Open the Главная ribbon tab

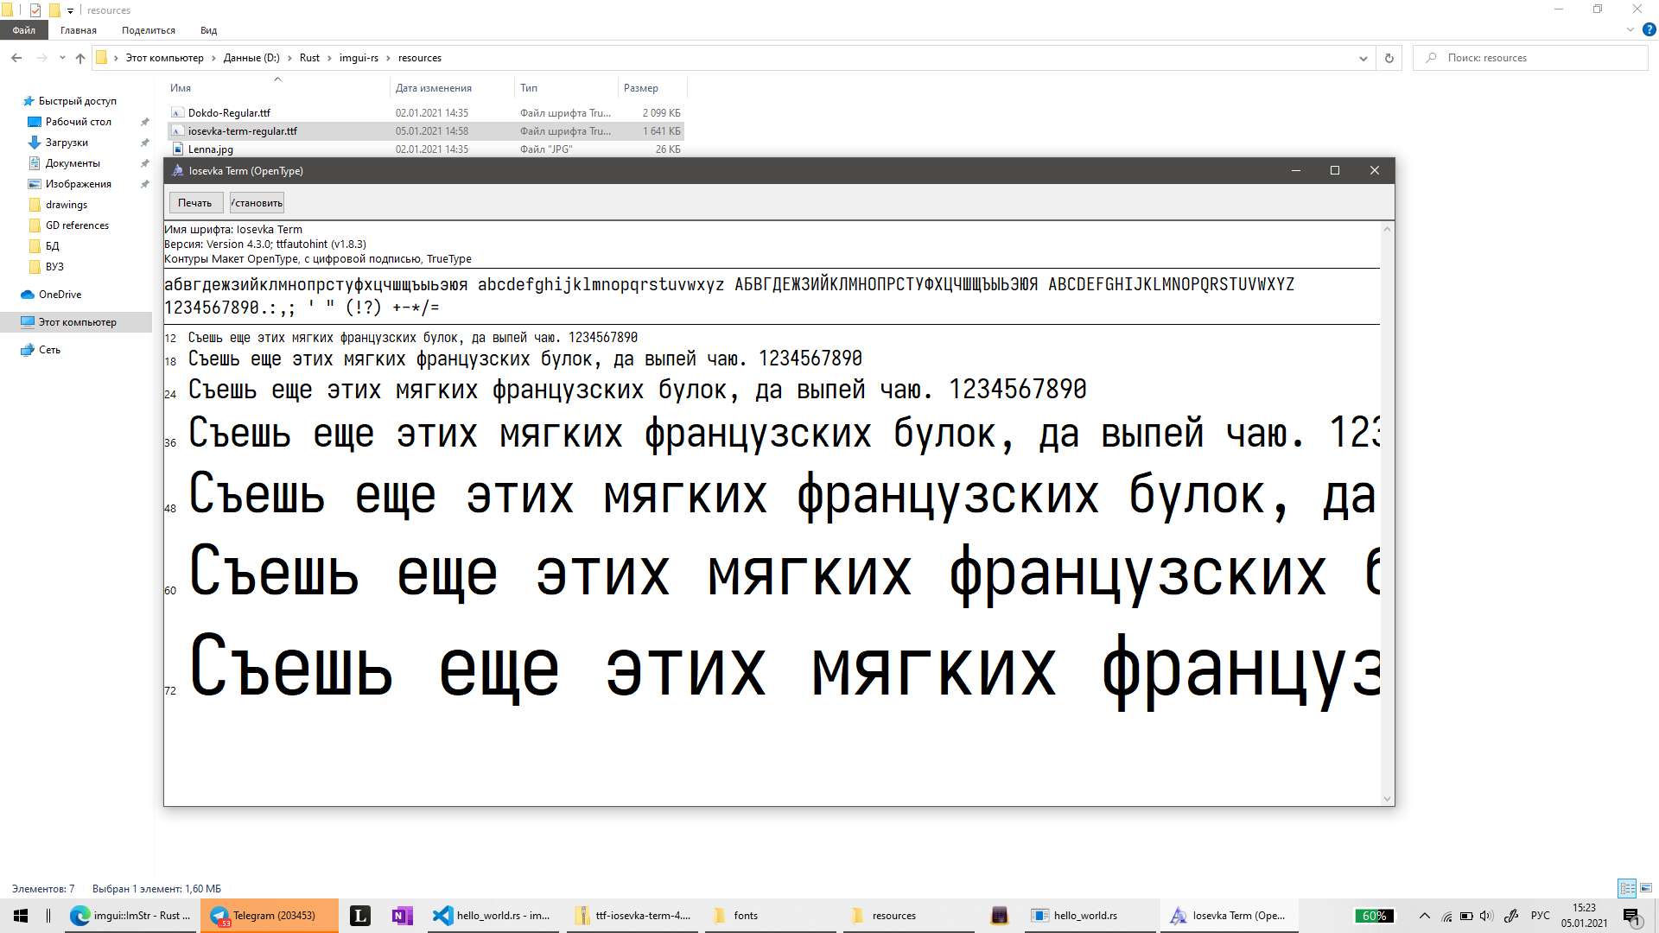79,30
